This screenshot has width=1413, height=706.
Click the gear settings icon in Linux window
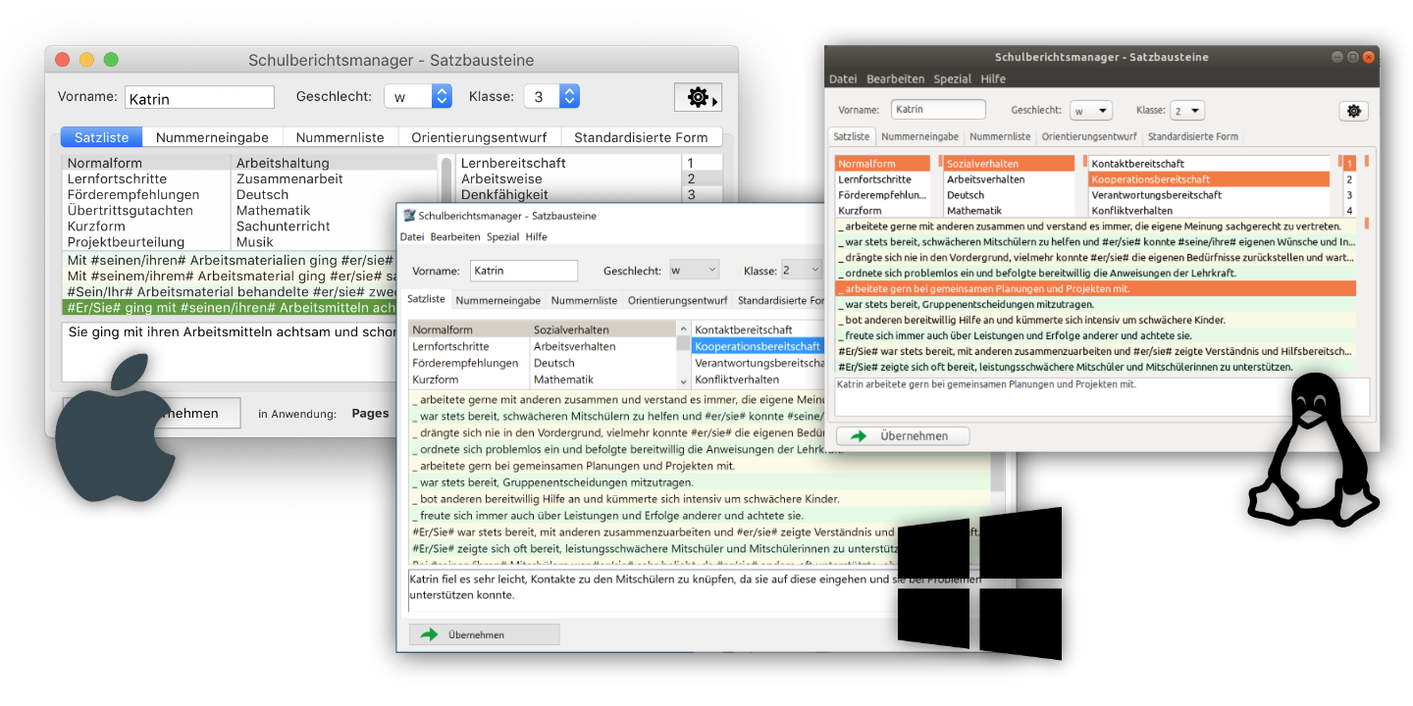1354,111
